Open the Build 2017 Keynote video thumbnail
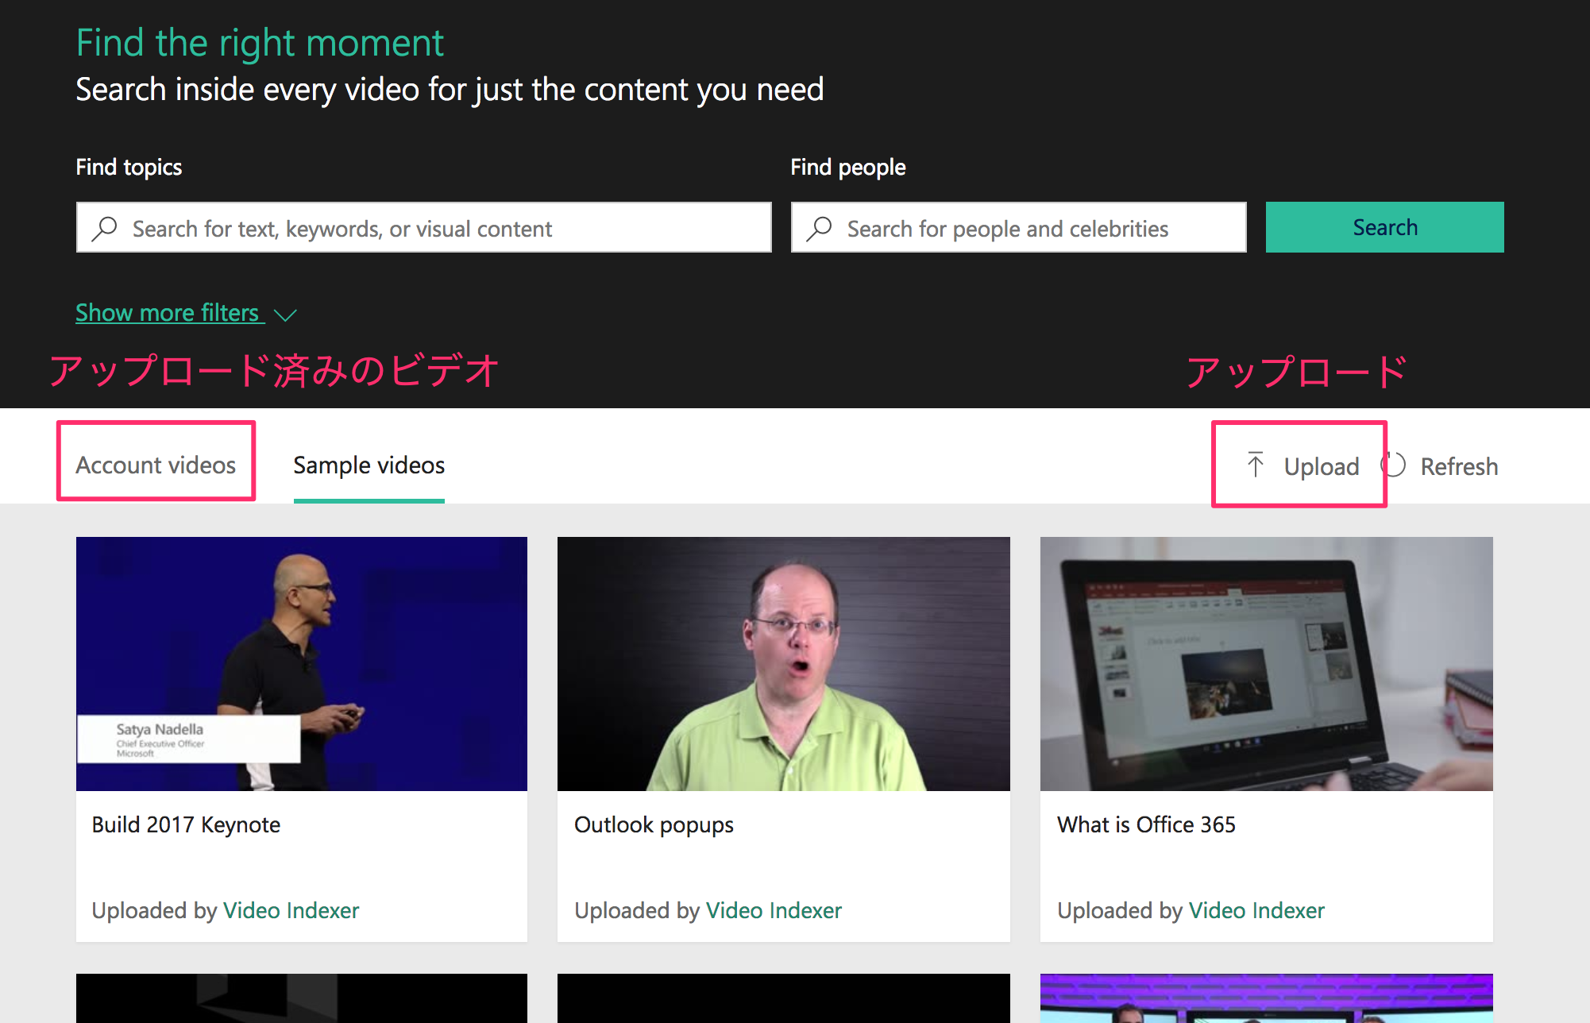This screenshot has width=1590, height=1023. point(302,663)
